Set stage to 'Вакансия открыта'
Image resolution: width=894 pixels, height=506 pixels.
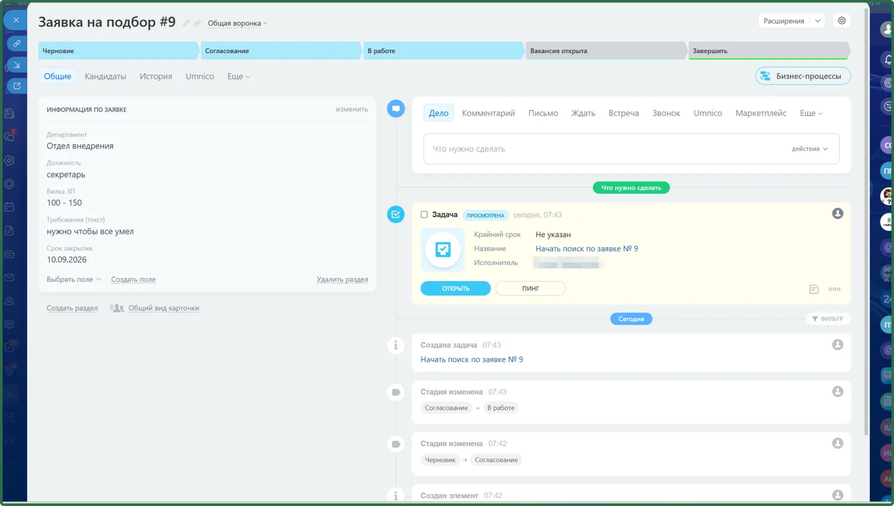606,51
